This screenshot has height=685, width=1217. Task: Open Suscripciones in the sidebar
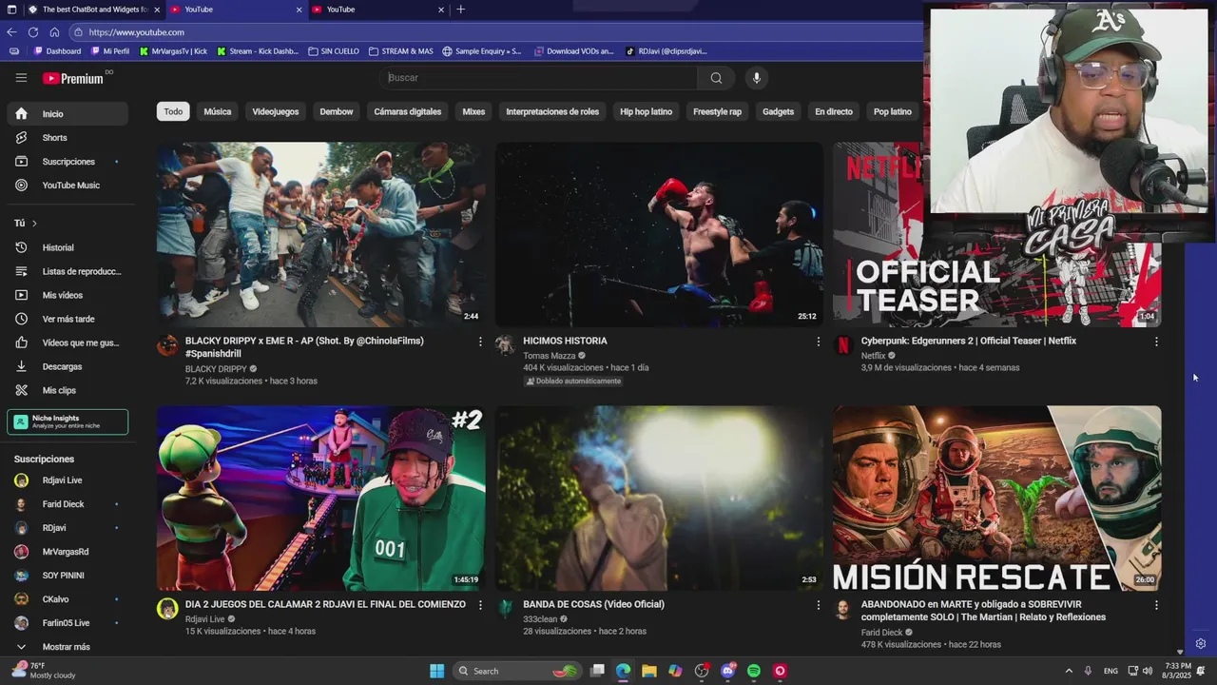pyautogui.click(x=68, y=162)
